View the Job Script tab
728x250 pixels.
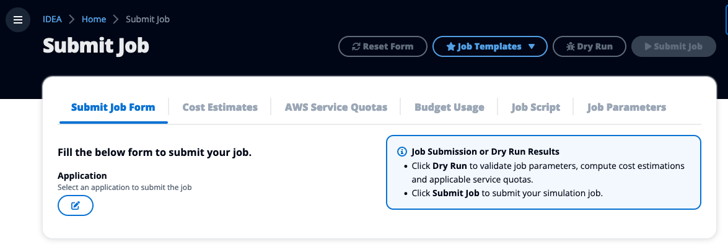pyautogui.click(x=536, y=107)
